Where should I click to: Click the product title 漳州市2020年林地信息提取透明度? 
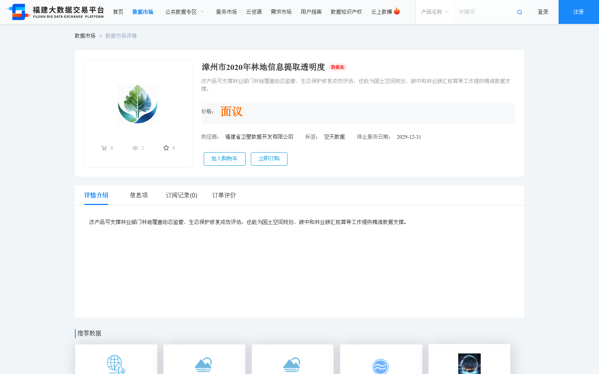point(263,67)
